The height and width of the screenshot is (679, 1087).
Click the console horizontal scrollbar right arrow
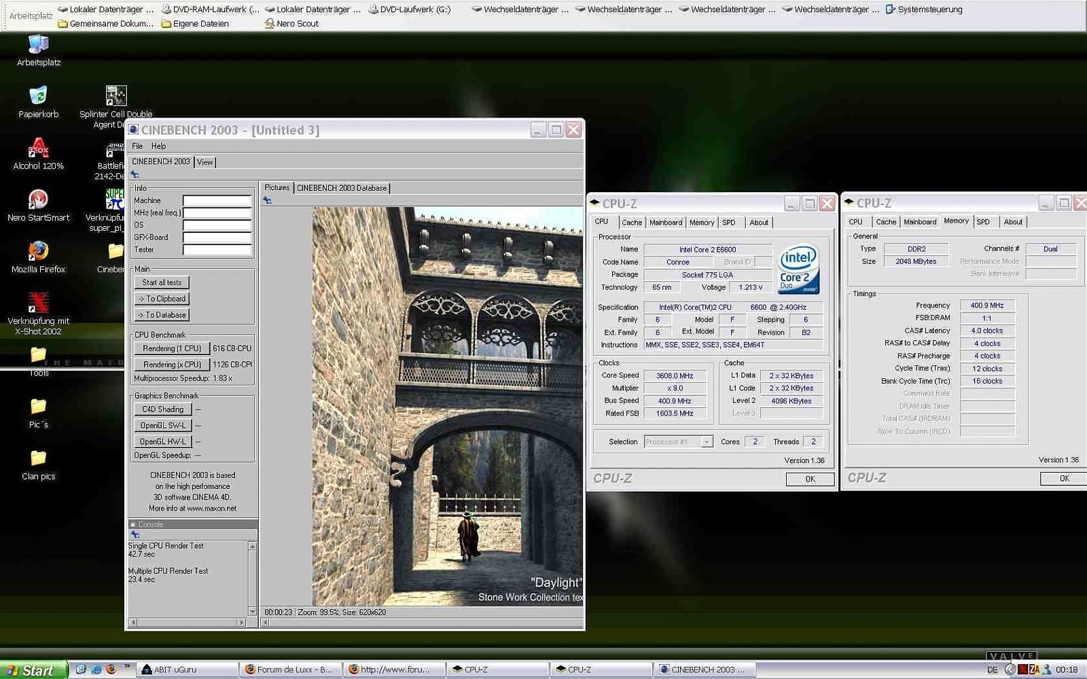(x=241, y=622)
